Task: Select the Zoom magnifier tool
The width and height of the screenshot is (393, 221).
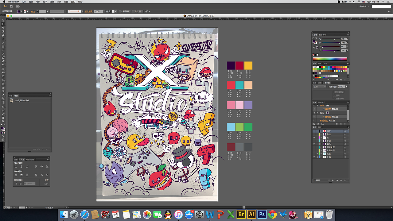Action: (3, 121)
